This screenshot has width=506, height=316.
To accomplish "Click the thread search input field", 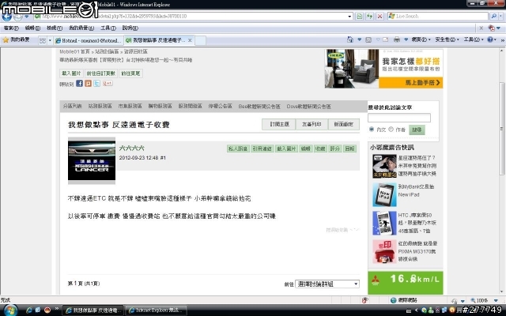I will (x=399, y=118).
